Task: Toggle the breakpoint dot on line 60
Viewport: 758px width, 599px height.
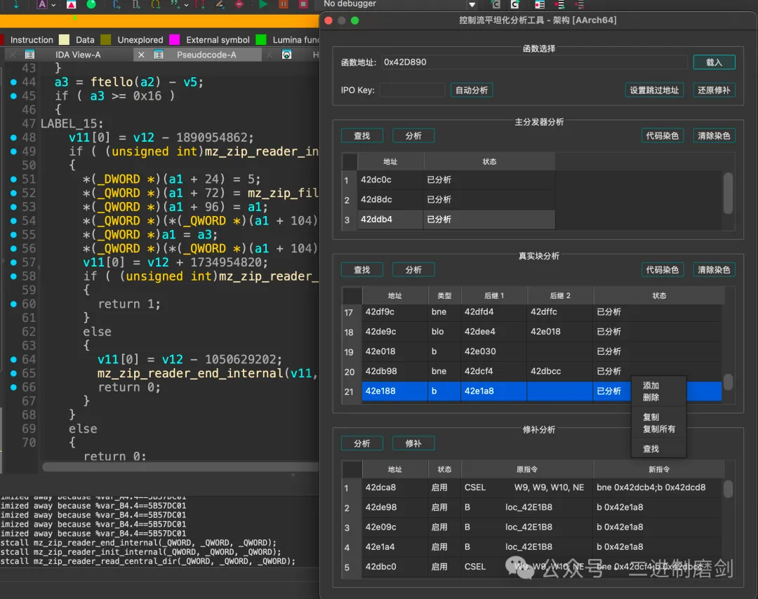Action: click(14, 304)
